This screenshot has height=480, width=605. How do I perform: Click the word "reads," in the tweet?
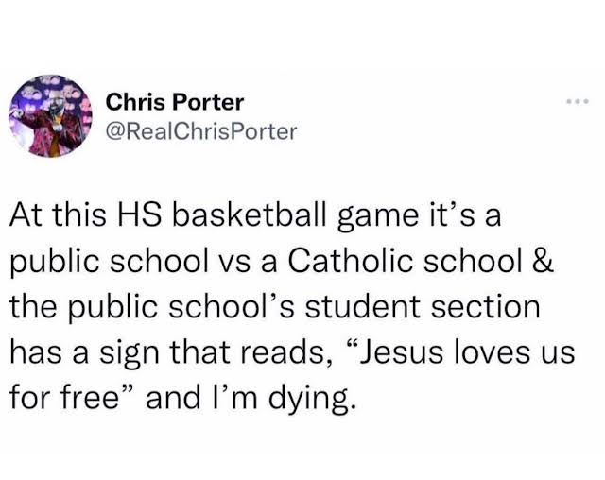point(287,353)
